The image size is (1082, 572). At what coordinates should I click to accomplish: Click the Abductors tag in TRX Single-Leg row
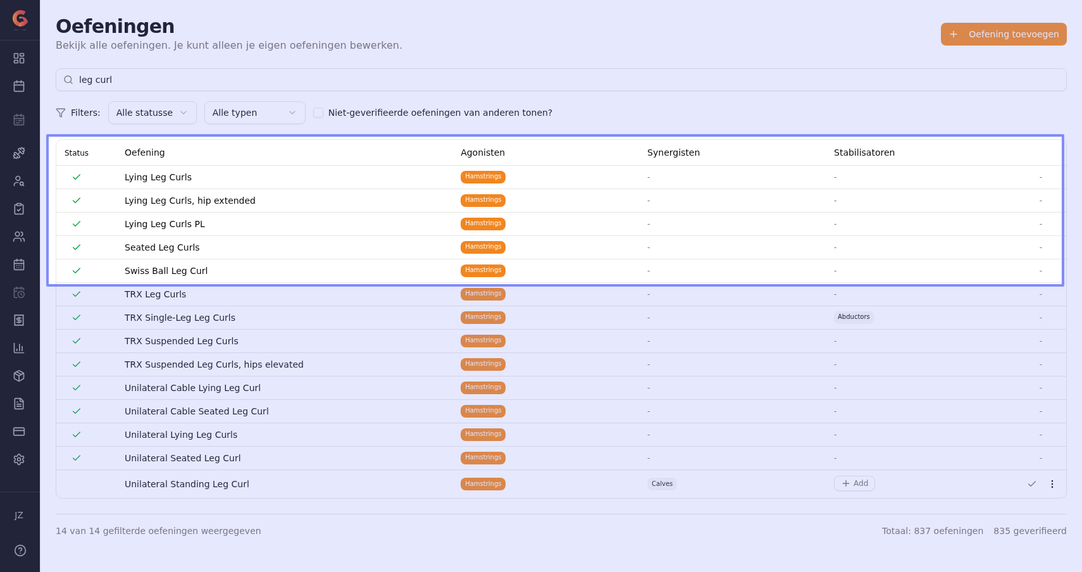854,317
